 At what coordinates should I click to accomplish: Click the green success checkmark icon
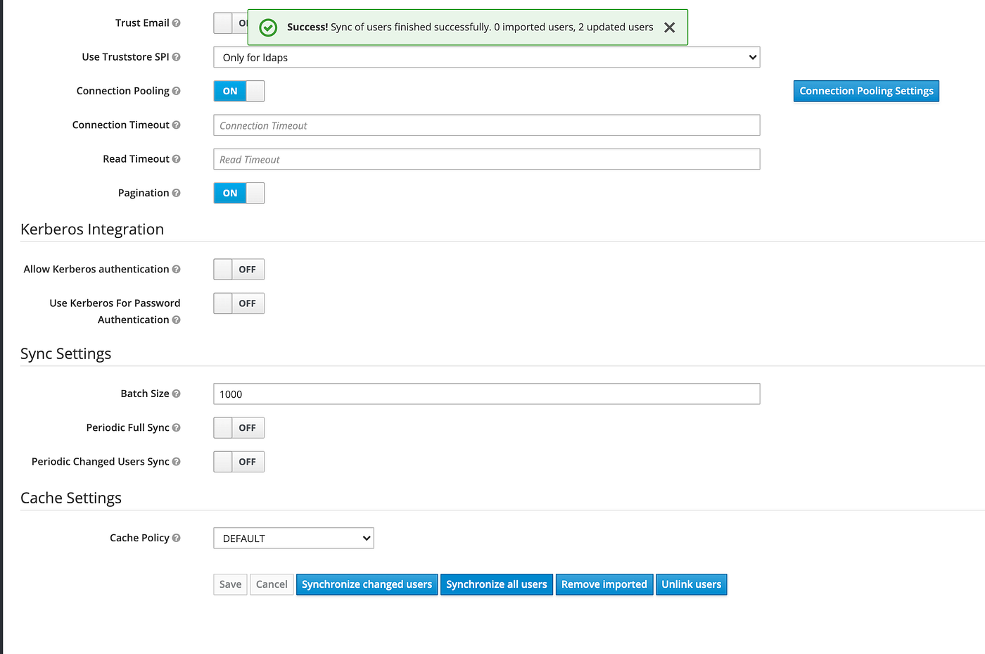click(x=267, y=27)
